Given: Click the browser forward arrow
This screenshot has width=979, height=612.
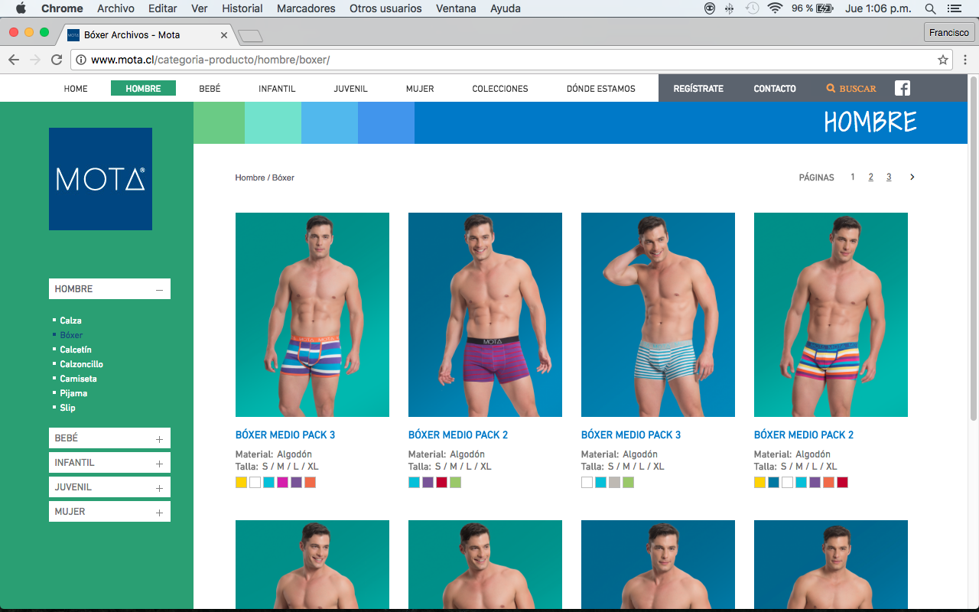Looking at the screenshot, I should [35, 60].
